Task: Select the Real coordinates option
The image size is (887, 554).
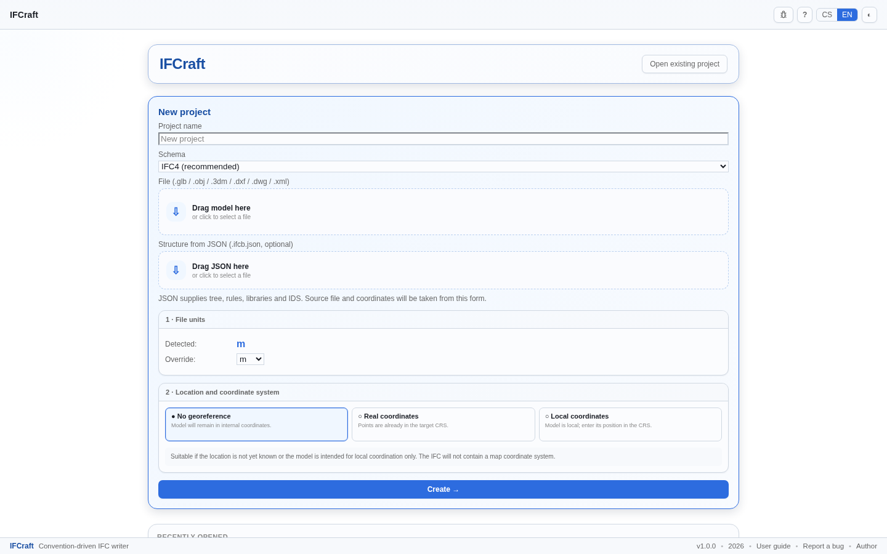Action: tap(443, 424)
